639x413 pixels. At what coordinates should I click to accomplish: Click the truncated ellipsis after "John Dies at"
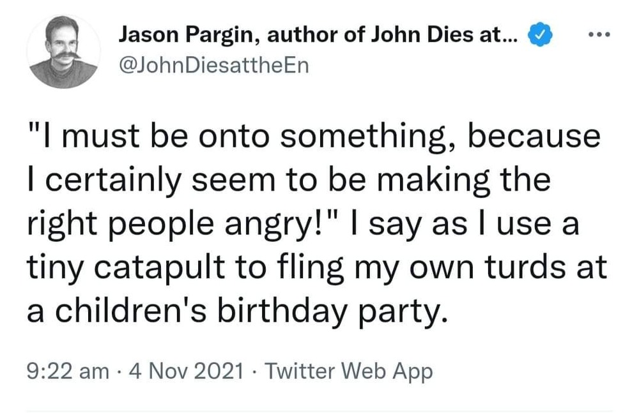click(510, 36)
